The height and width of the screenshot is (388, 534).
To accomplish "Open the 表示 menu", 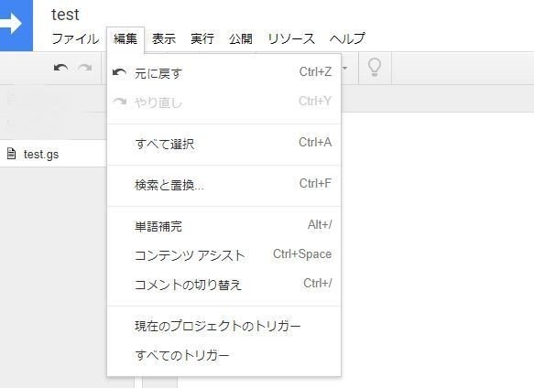I will pos(164,38).
